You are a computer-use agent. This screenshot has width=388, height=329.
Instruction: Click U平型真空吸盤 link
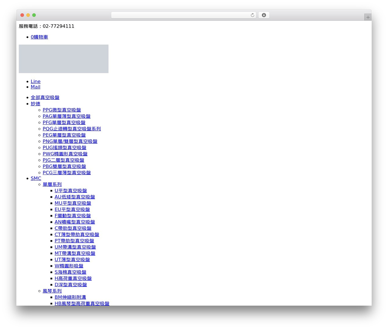(71, 191)
